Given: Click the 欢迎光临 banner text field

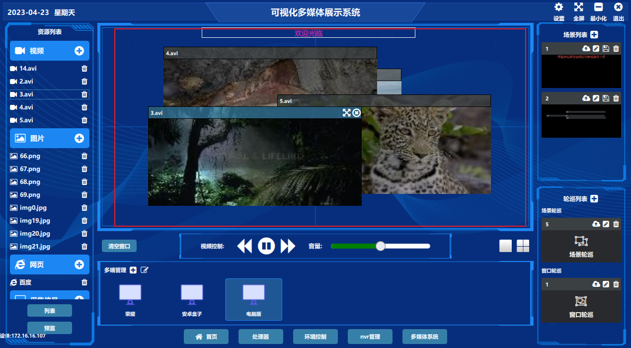Looking at the screenshot, I should 309,33.
